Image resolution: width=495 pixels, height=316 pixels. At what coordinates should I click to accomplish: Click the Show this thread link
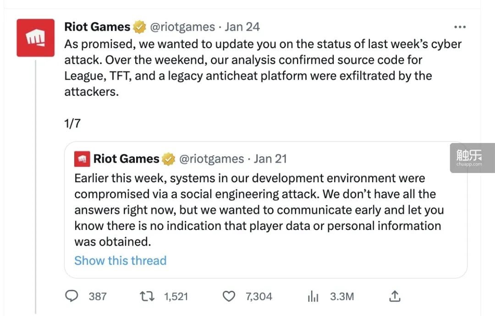coord(120,261)
